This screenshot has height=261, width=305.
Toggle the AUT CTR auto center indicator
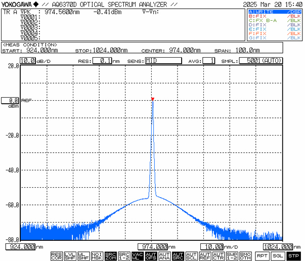tap(219, 256)
